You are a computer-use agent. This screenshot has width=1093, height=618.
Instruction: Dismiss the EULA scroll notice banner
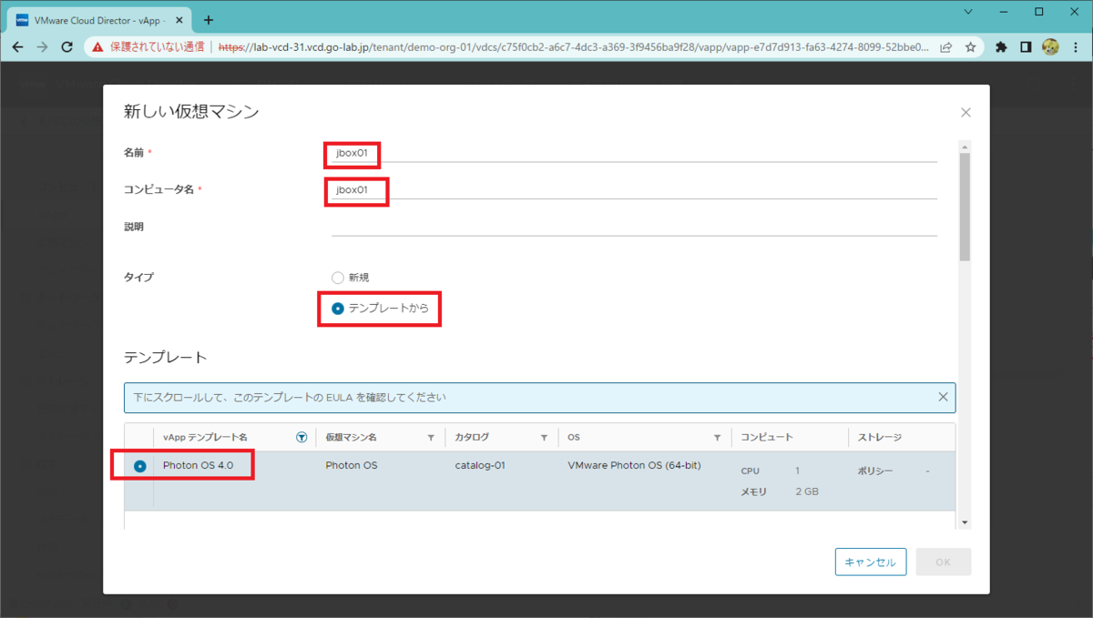[944, 397]
